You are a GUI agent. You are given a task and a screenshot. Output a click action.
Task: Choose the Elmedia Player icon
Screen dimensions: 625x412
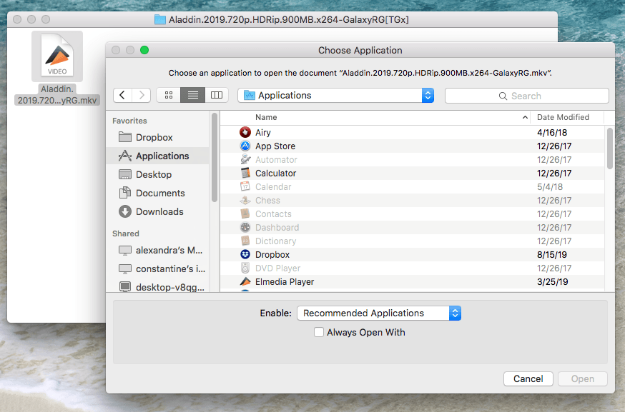pos(245,282)
